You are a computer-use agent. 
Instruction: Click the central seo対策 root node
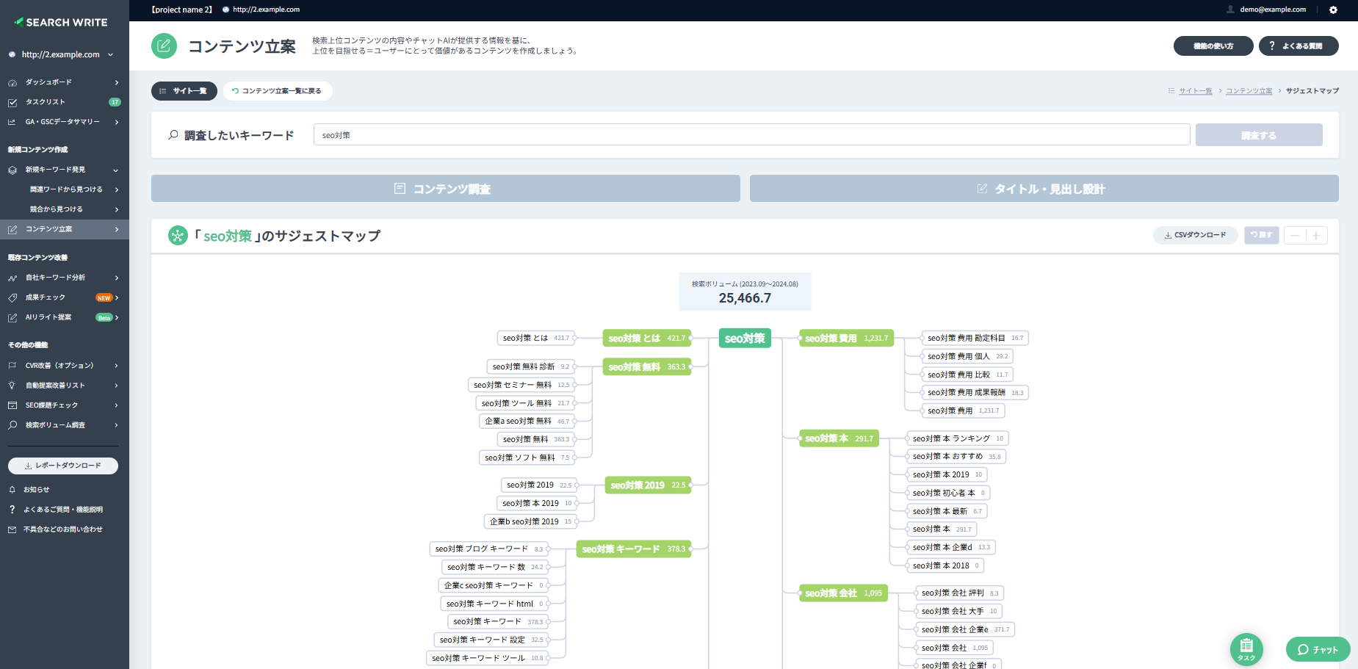[745, 338]
